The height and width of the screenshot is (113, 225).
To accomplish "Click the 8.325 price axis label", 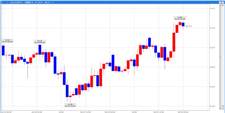I will click(x=212, y=48).
